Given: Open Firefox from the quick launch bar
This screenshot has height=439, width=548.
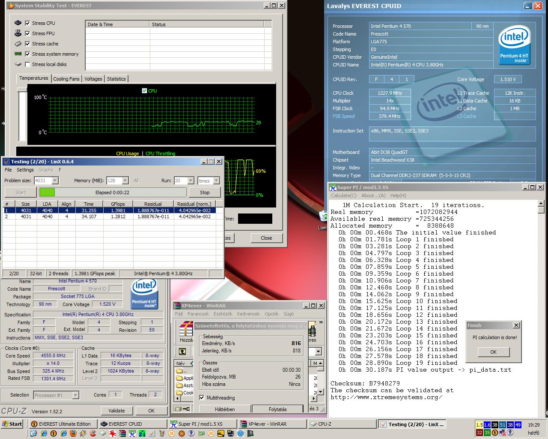Looking at the screenshot, I should 73,433.
